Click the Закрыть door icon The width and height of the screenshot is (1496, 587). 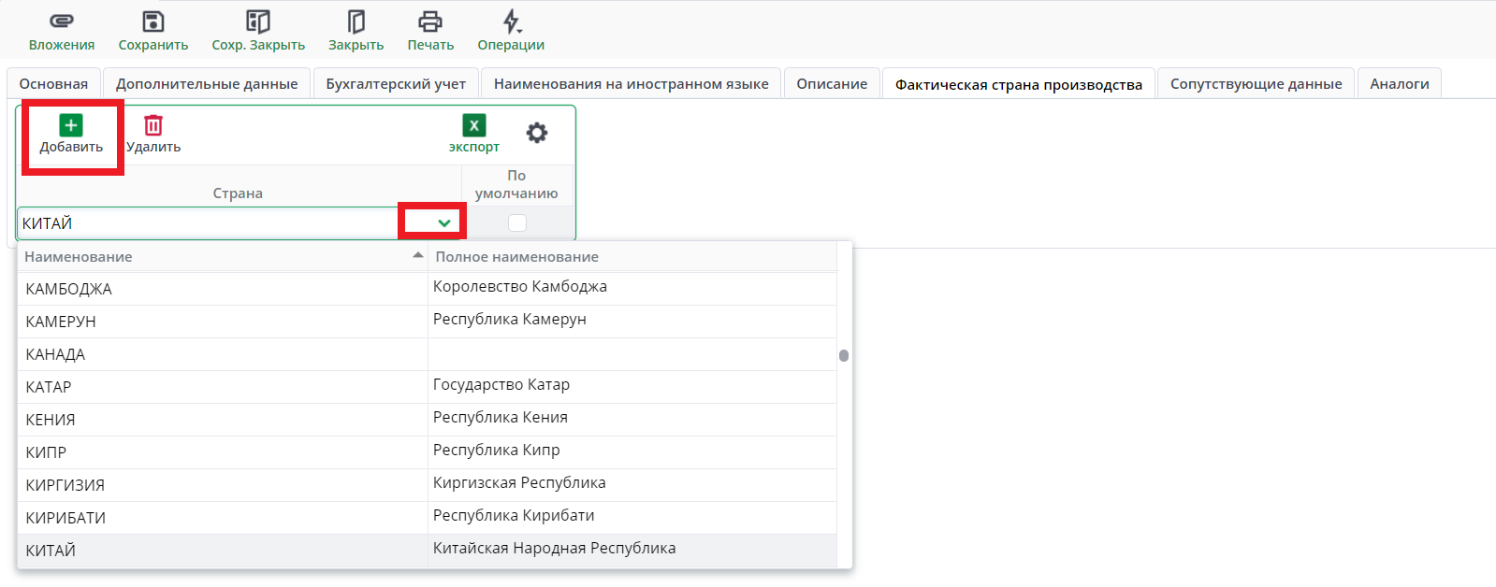[x=356, y=21]
